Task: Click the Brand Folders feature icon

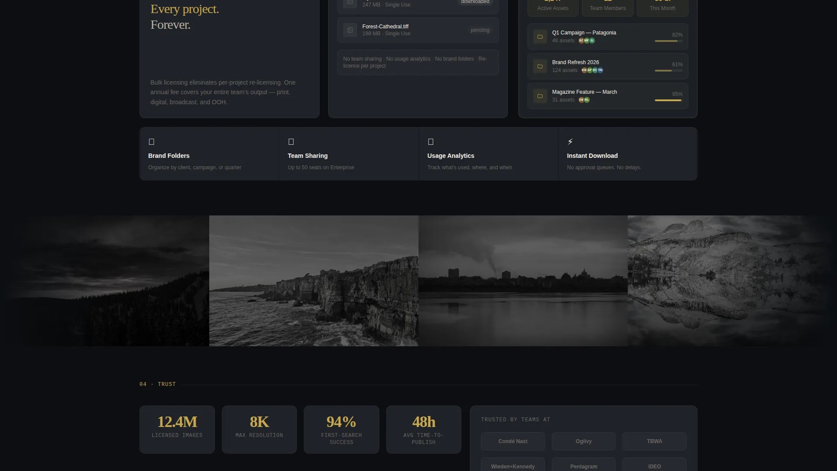Action: (x=151, y=142)
